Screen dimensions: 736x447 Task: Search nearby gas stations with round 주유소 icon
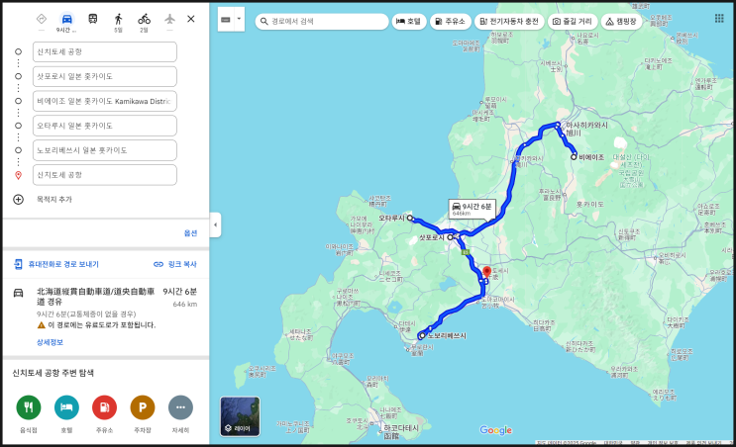point(104,407)
